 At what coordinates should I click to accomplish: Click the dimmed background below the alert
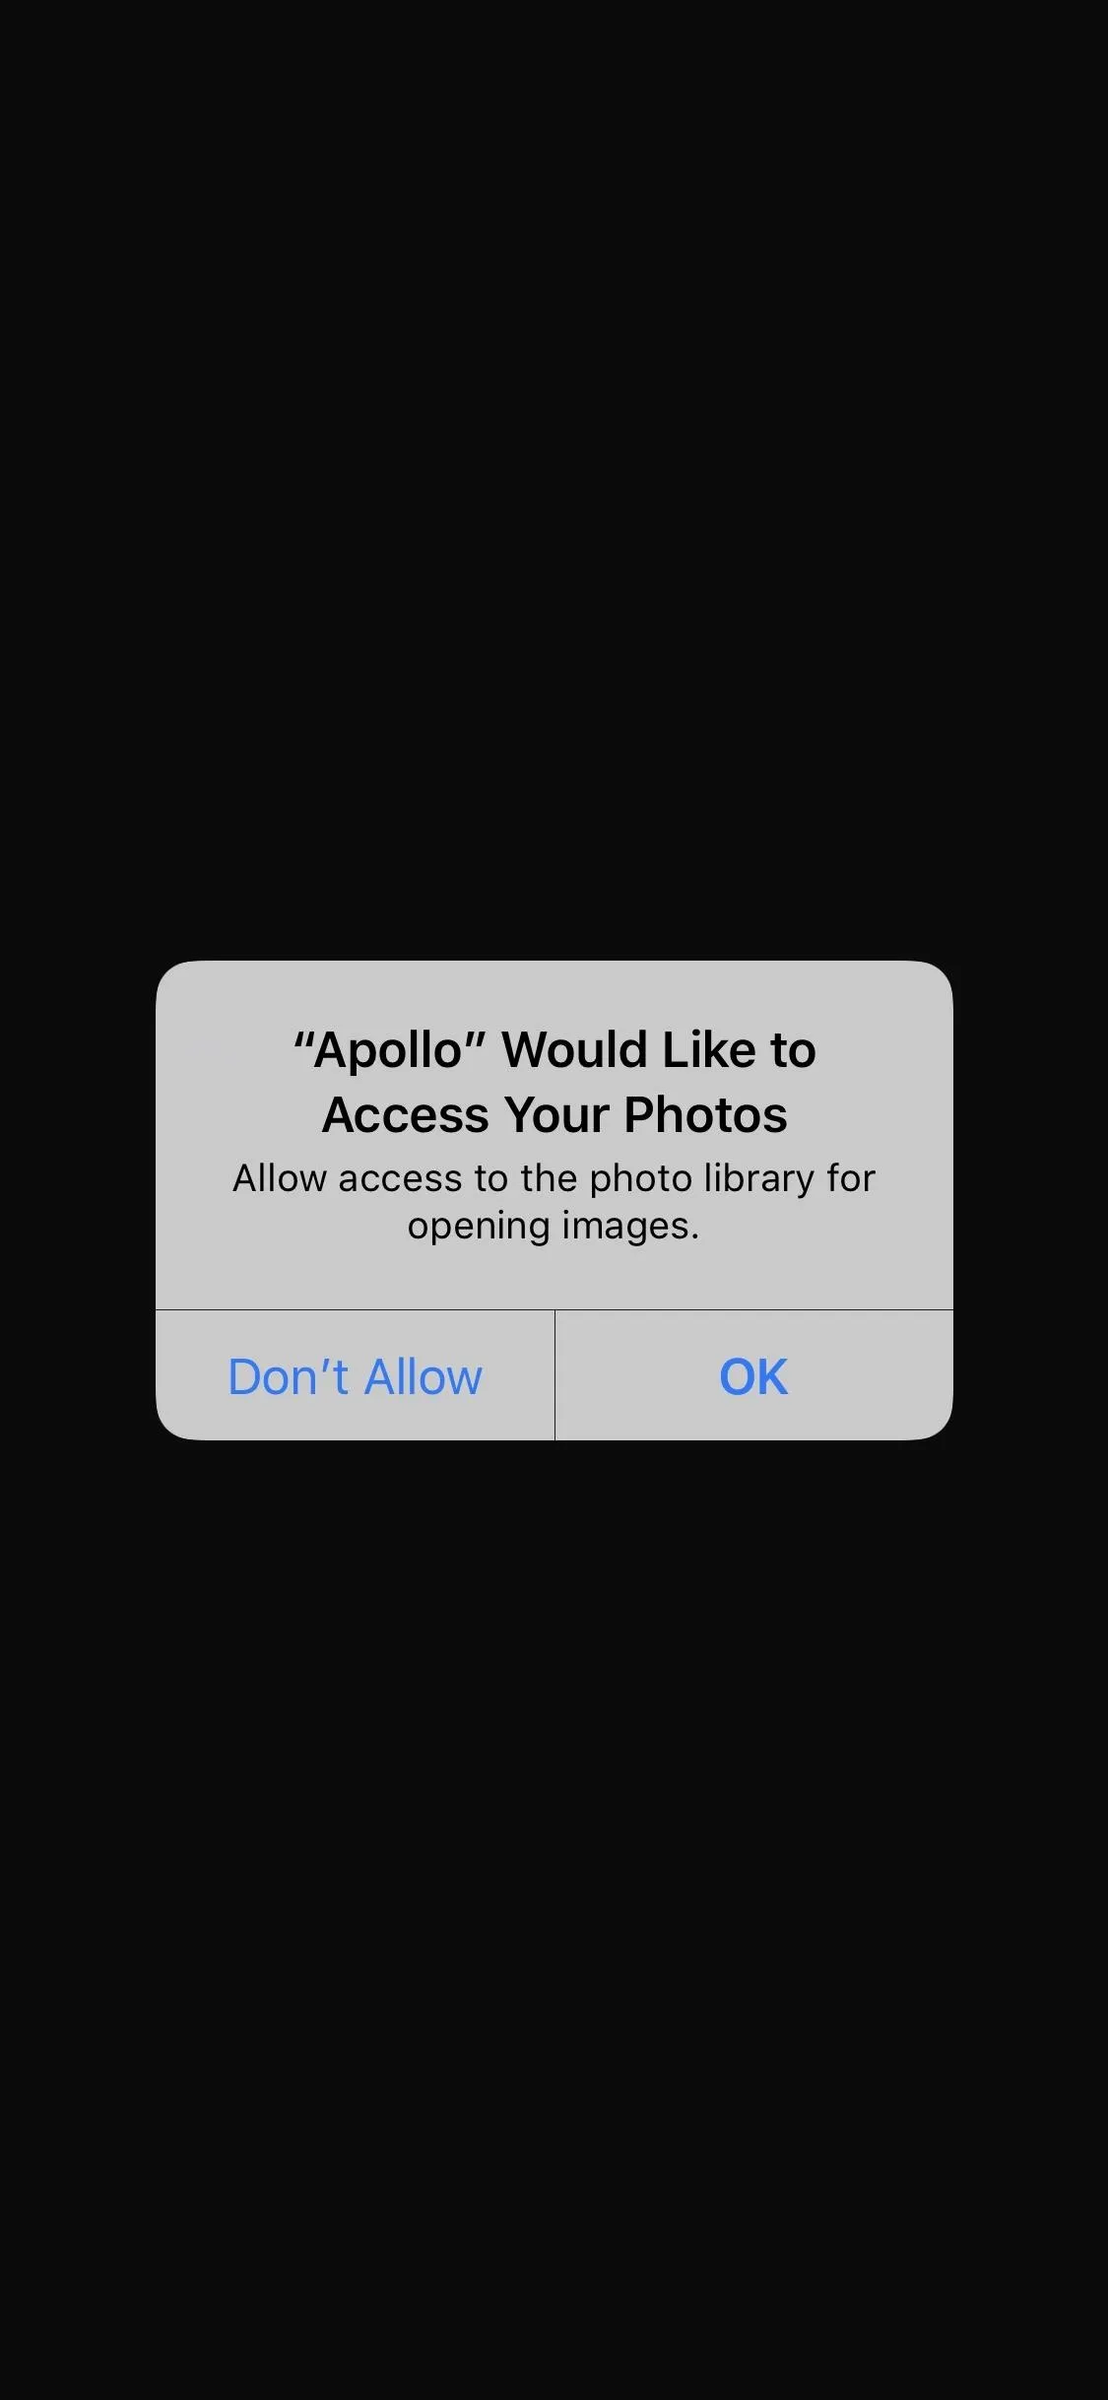point(554,1920)
